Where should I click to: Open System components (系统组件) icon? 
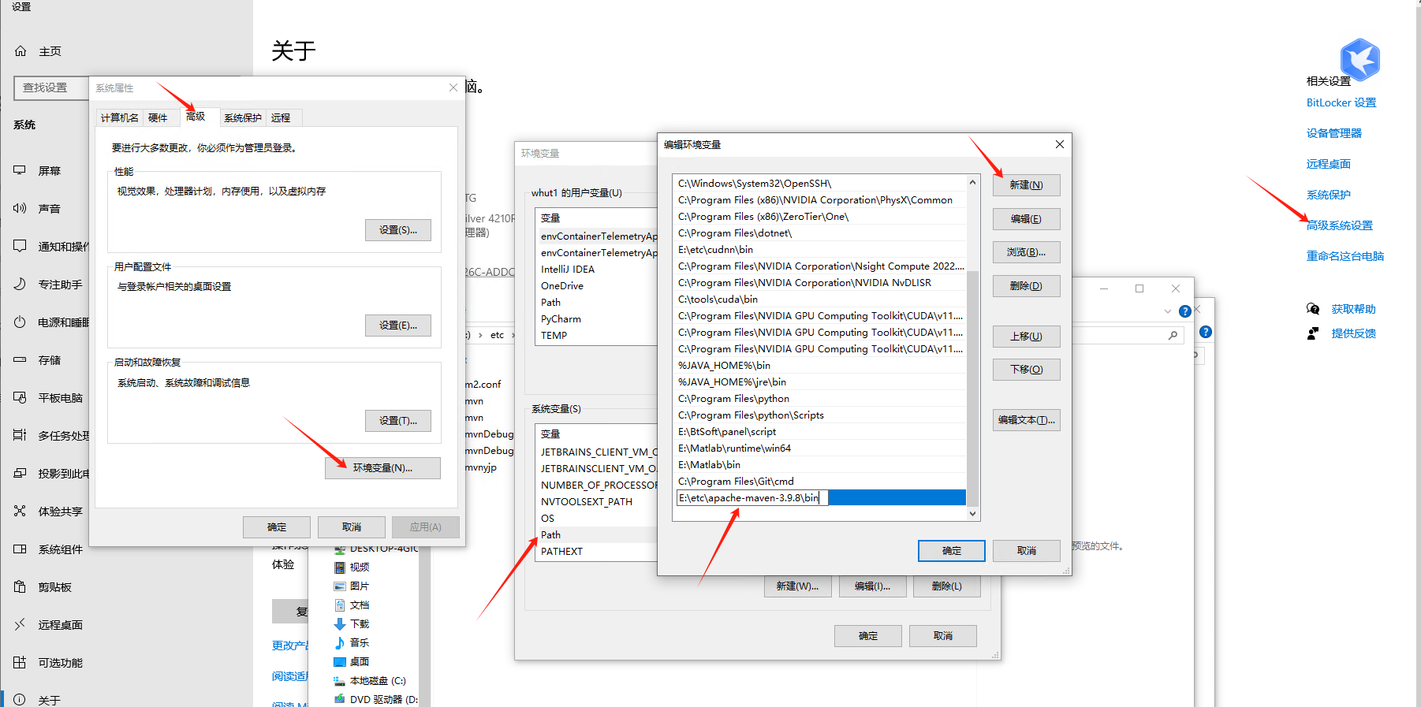(21, 549)
